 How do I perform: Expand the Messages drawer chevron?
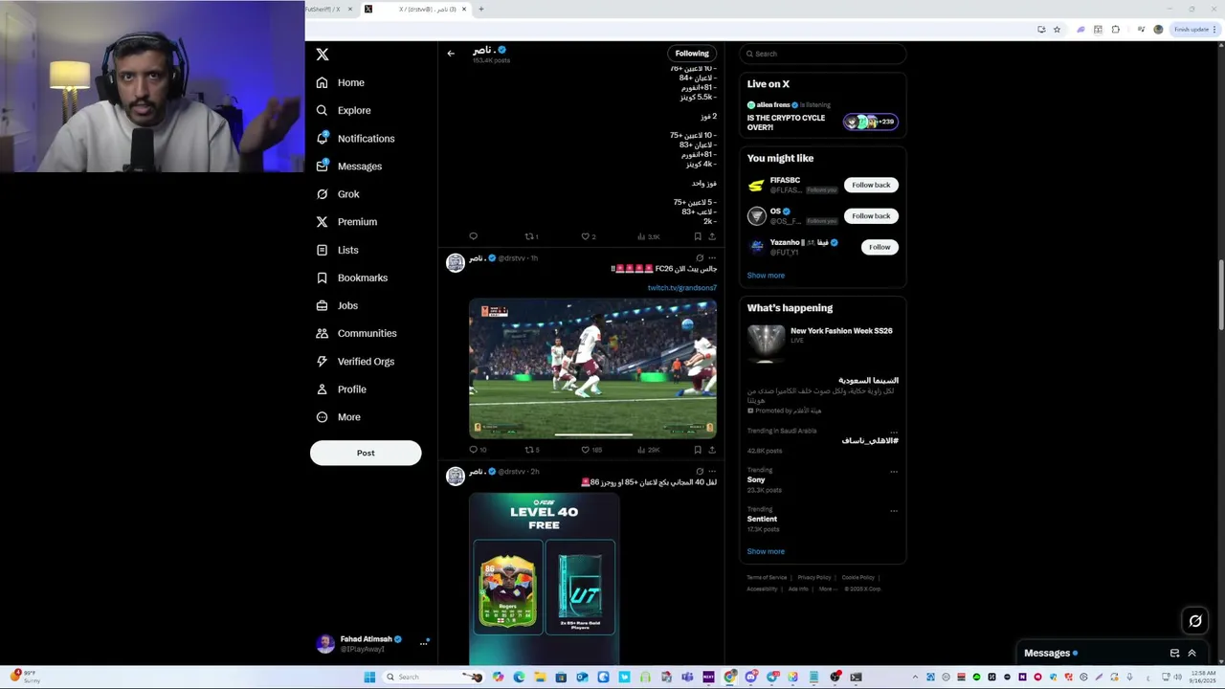[x=1192, y=654]
